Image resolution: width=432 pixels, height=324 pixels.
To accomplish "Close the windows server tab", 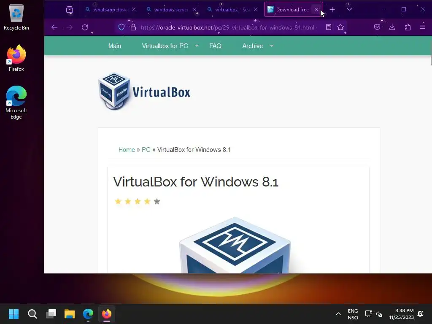I will pos(194,9).
